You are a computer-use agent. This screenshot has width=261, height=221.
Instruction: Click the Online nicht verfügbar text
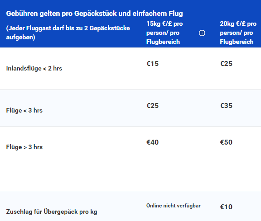[x=173, y=206]
